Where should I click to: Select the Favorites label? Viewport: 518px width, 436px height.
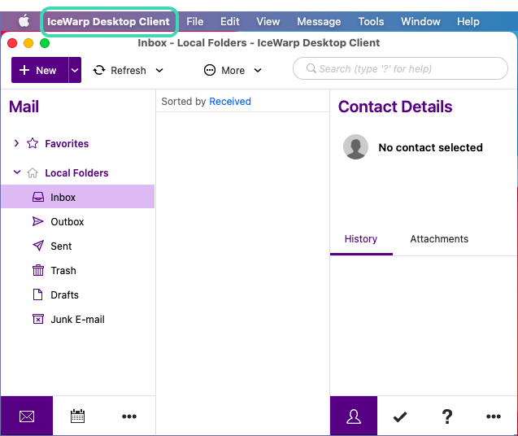(x=67, y=143)
